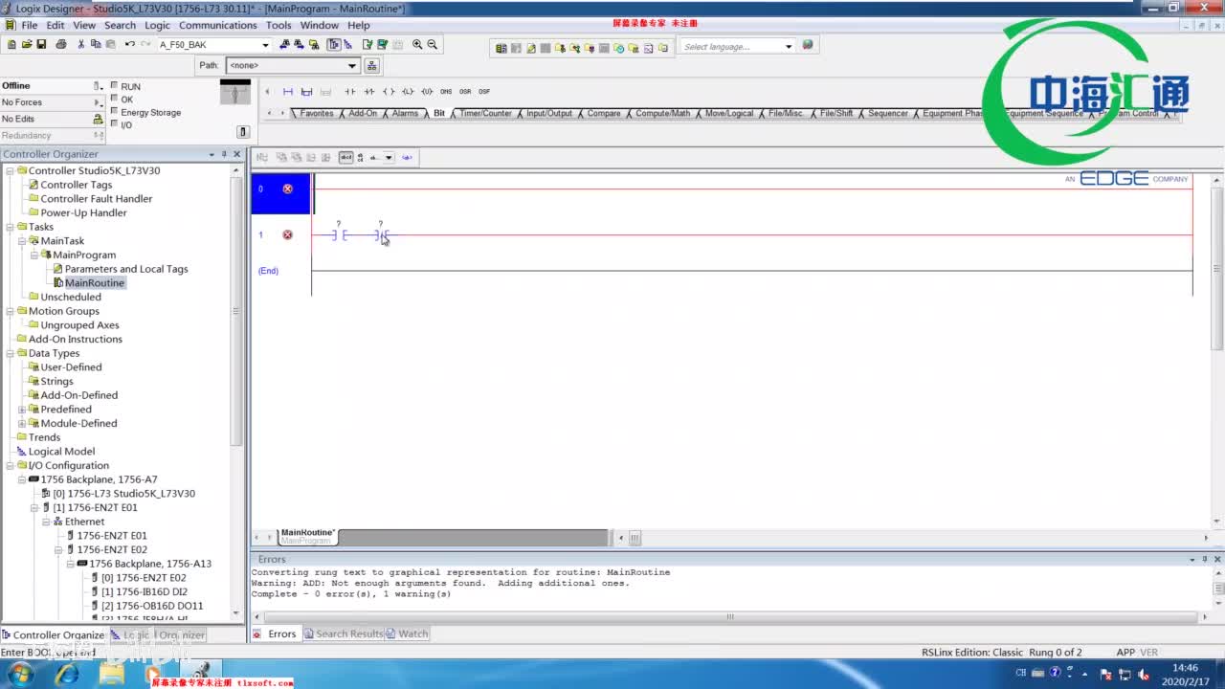This screenshot has width=1225, height=689.
Task: Insert an Examine Off contact instruction
Action: (369, 92)
